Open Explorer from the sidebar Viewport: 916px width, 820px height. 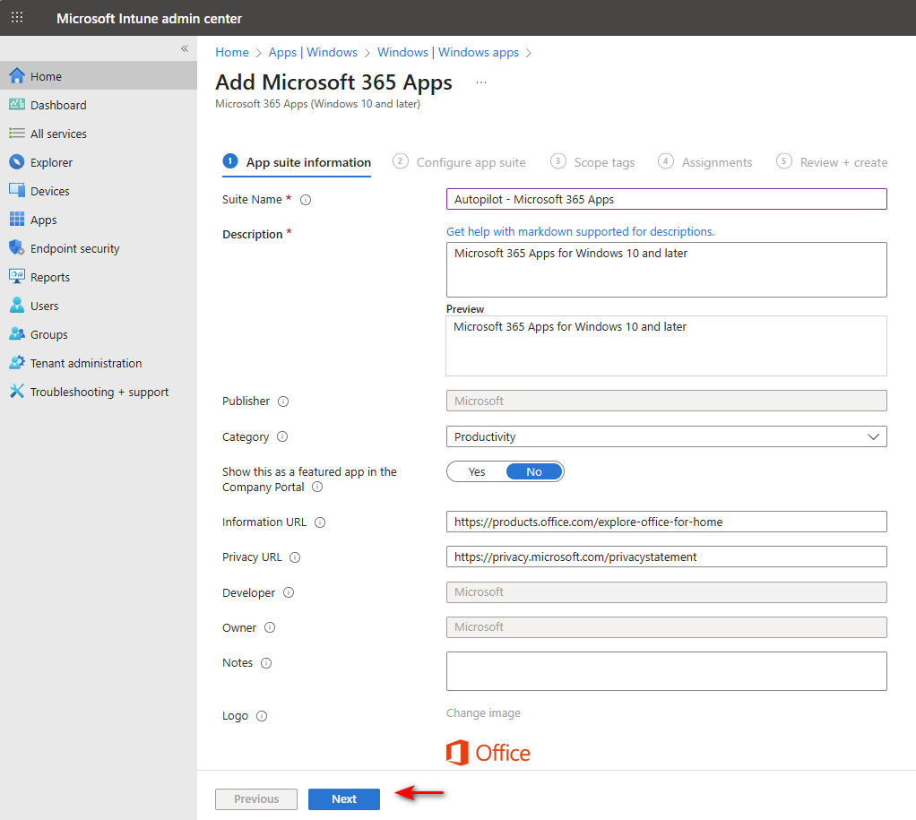pyautogui.click(x=51, y=162)
